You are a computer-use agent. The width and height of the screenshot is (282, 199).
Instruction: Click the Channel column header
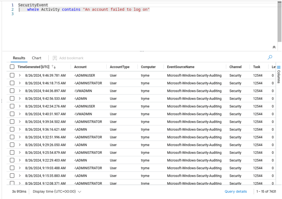[235, 67]
